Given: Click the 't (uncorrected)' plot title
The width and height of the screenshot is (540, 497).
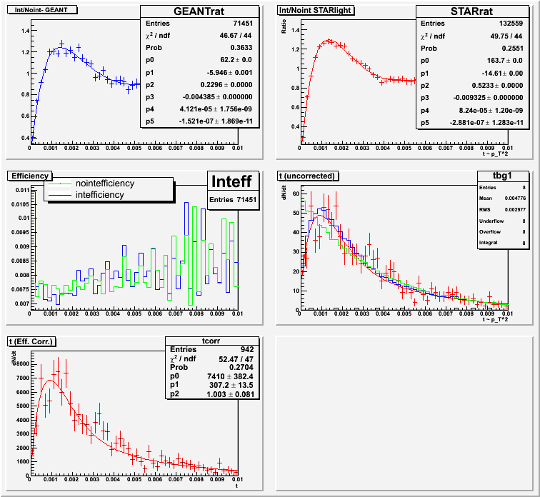Looking at the screenshot, I should (311, 175).
